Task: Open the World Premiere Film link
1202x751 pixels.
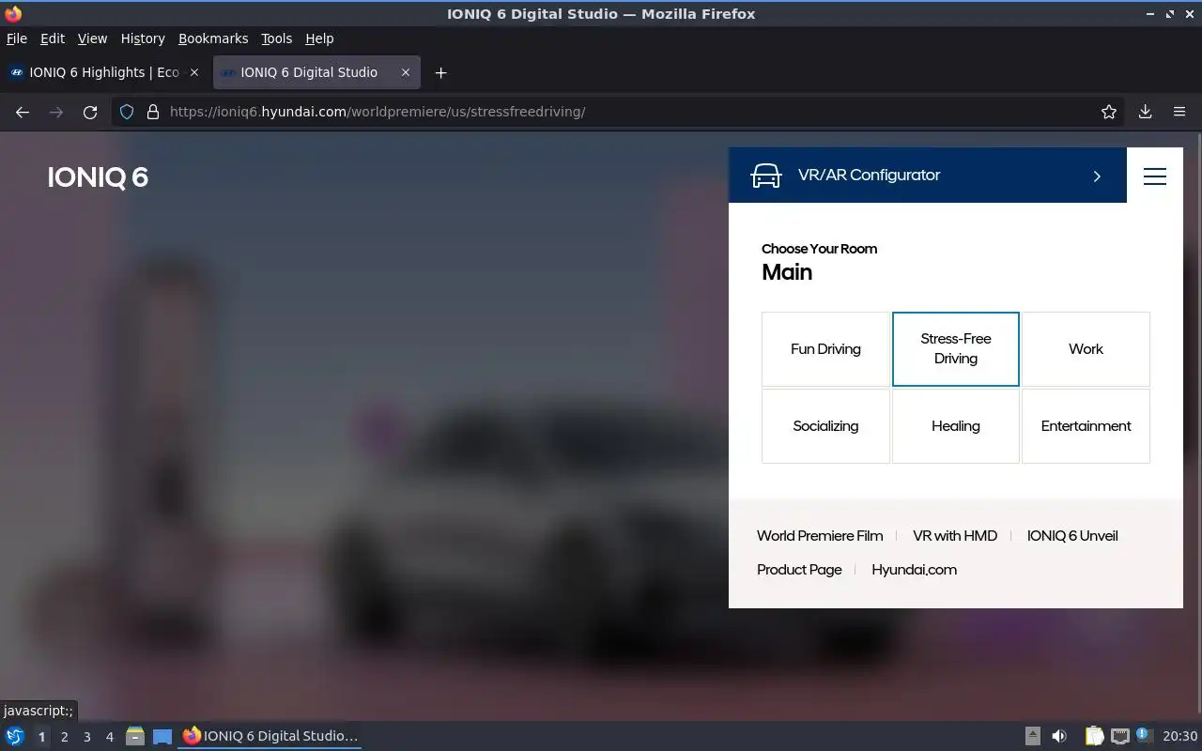Action: pos(820,536)
